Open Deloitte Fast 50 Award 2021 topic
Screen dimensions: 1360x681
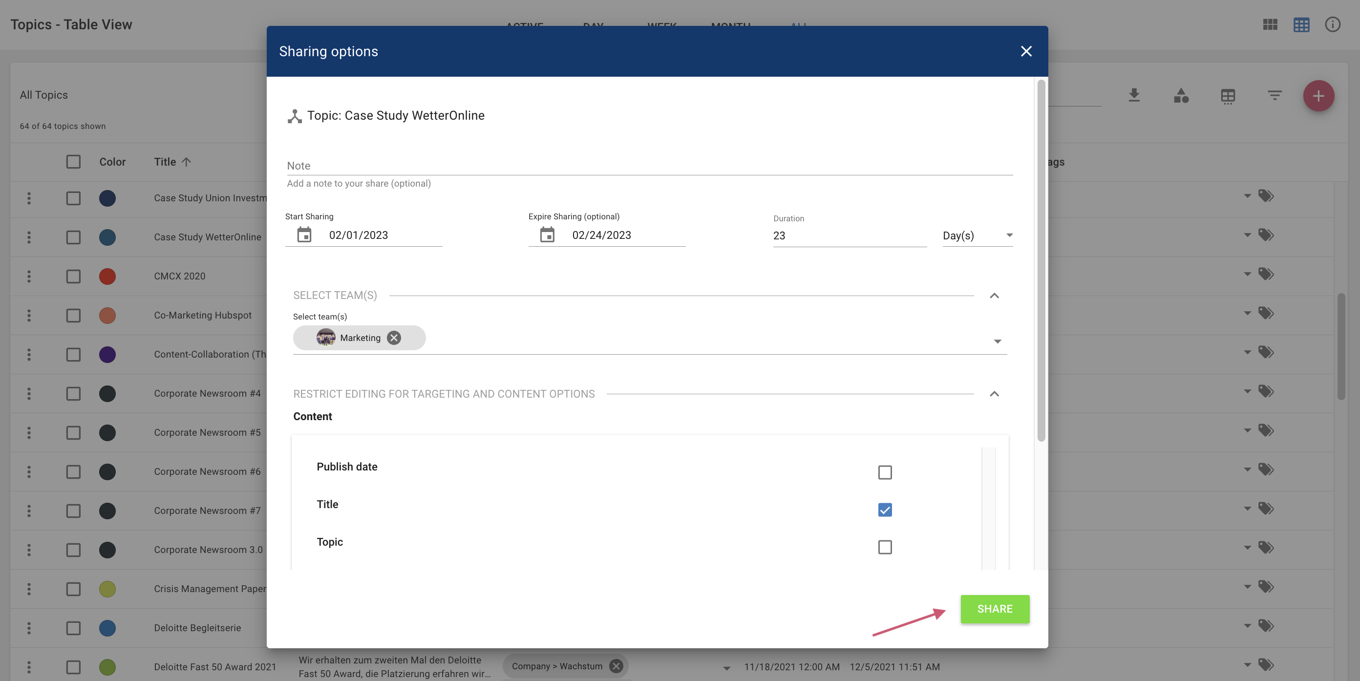[215, 667]
